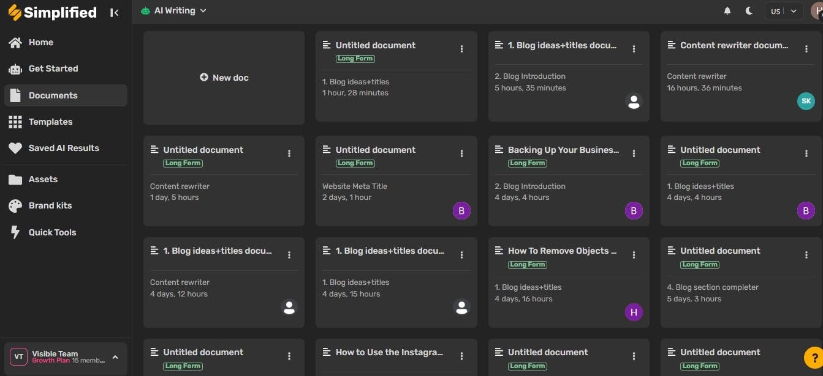
Task: Click the SK collaborator avatar
Action: 806,101
